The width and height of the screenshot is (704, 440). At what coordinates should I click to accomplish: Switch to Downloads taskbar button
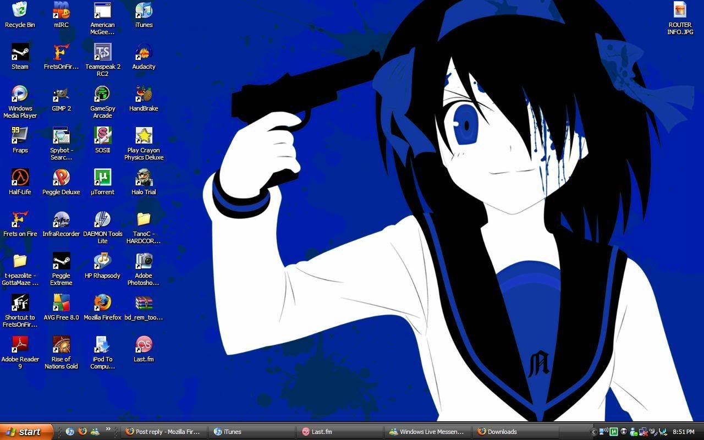pyautogui.click(x=516, y=432)
